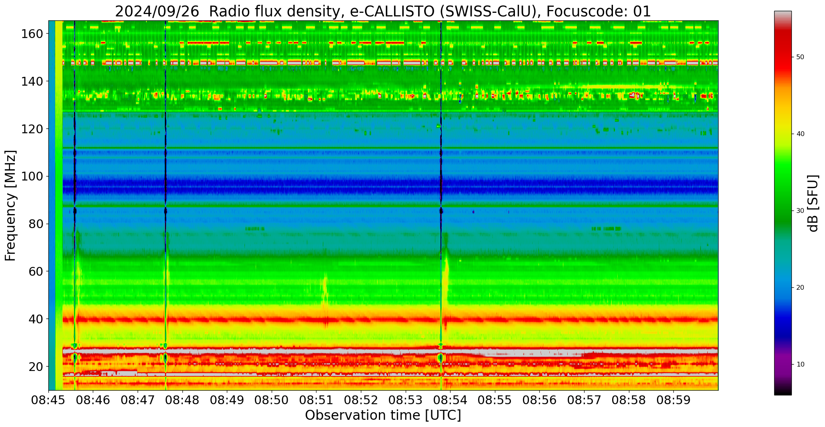
Task: Click the 'Frequency [MHz]' axis label
Action: pos(11,205)
